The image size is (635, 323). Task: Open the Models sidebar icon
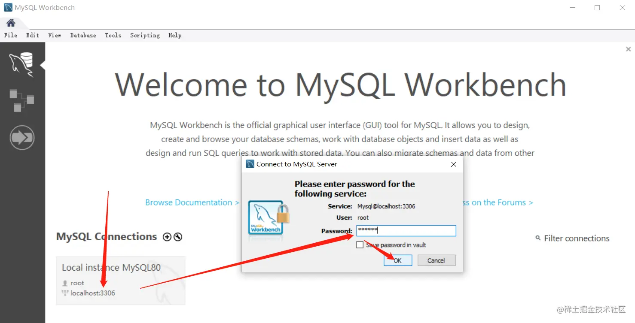point(21,100)
